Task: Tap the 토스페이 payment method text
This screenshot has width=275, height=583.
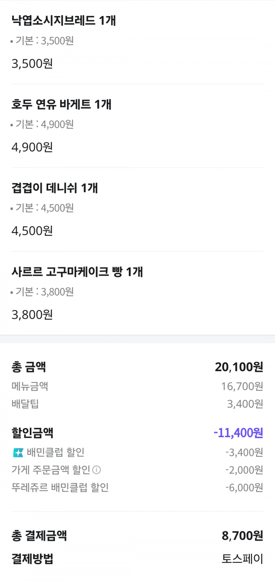Action: 242,559
